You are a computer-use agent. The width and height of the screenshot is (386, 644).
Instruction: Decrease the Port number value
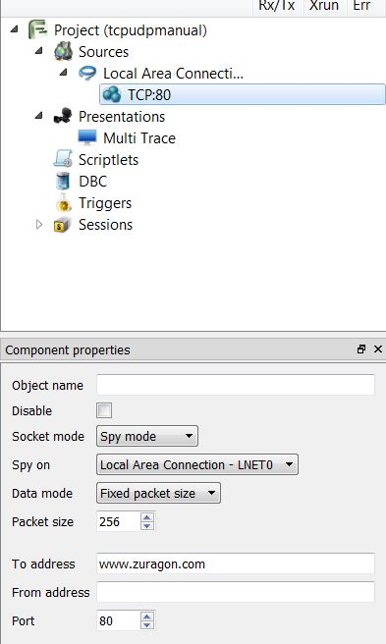pos(147,625)
